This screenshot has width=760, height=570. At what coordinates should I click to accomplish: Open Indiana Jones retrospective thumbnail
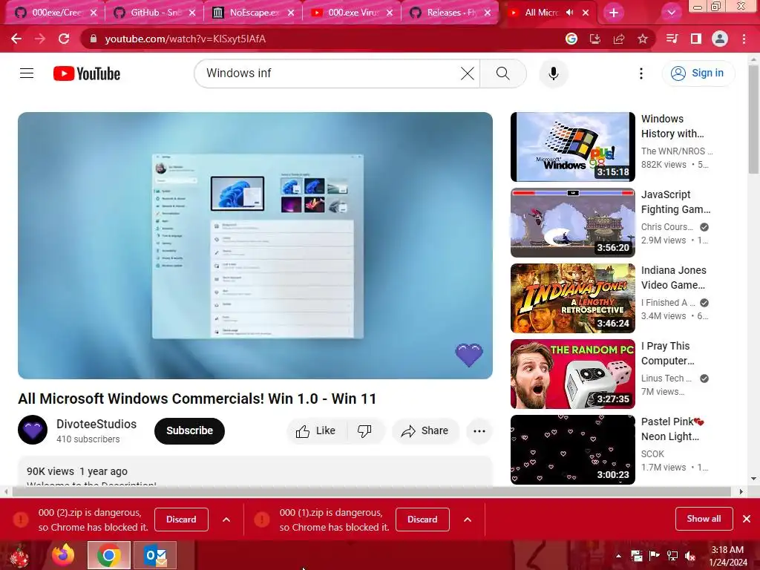tap(572, 298)
